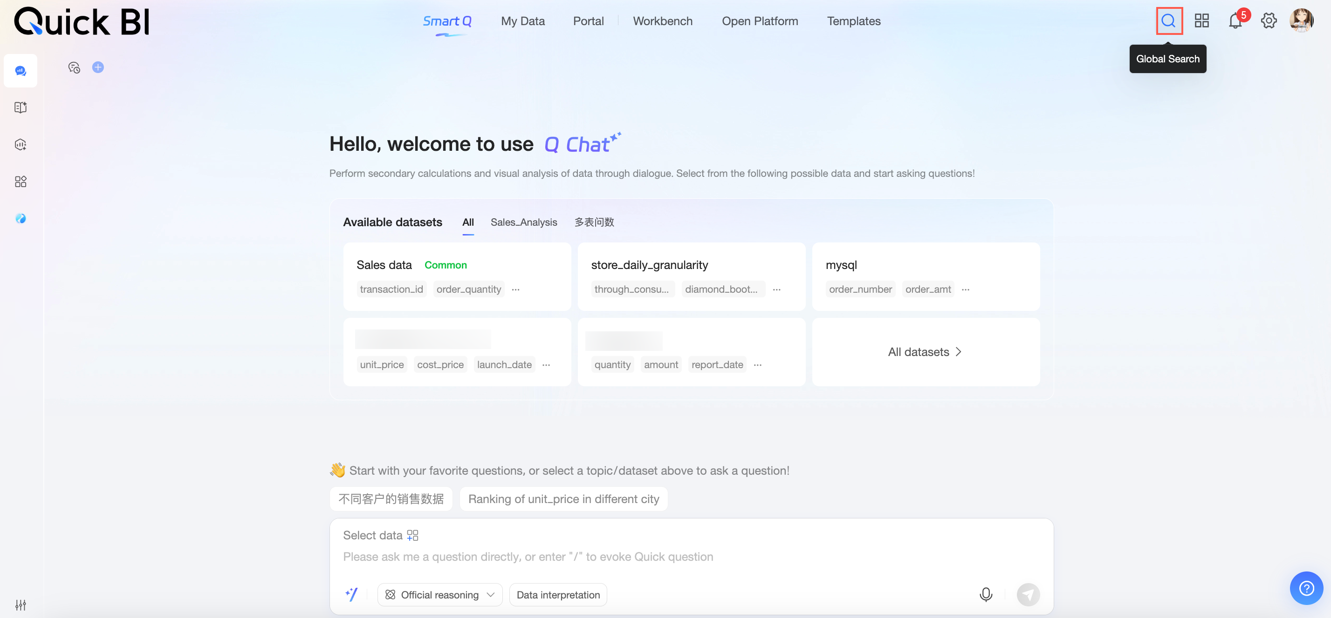
Task: Select the chat bubble icon in left sidebar
Action: coord(21,71)
